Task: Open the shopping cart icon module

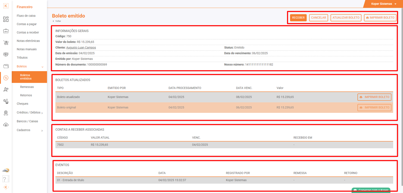Action: pyautogui.click(x=6, y=43)
